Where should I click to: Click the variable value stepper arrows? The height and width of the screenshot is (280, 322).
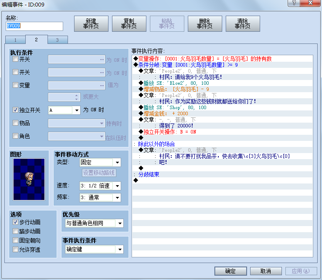(76, 97)
